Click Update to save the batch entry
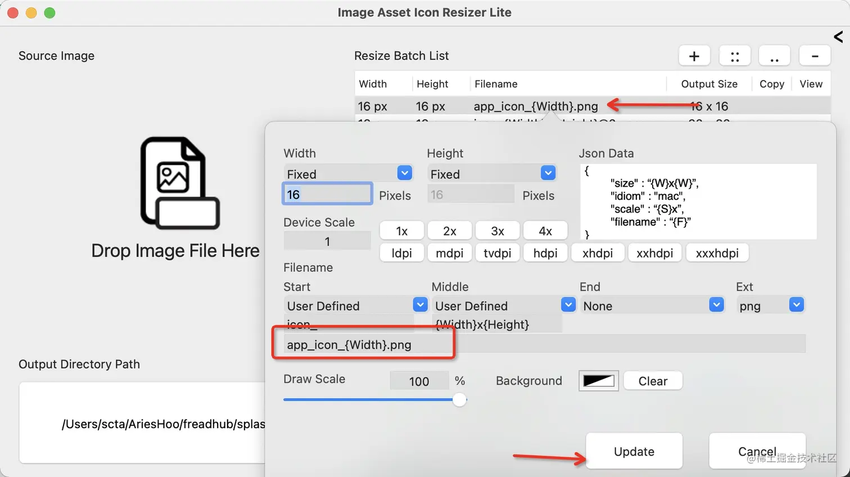This screenshot has height=477, width=850. [634, 451]
